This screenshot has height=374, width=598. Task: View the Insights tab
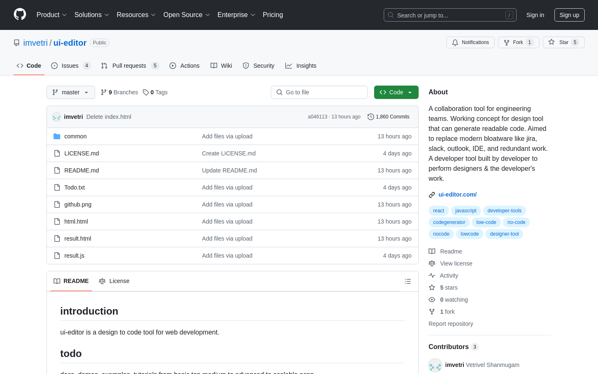coord(301,66)
